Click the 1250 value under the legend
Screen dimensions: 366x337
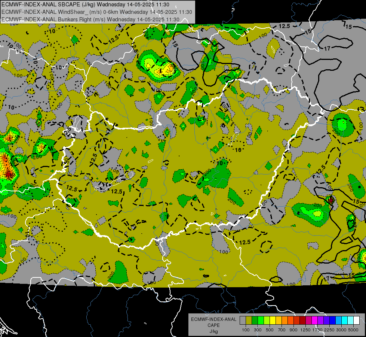pos(305,330)
